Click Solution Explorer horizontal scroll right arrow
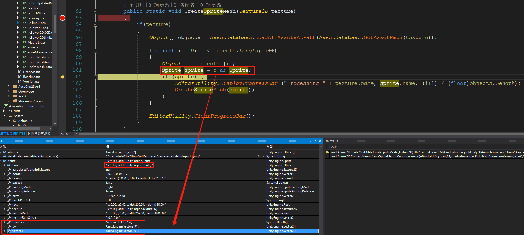This screenshot has width=524, height=235. coord(50,128)
